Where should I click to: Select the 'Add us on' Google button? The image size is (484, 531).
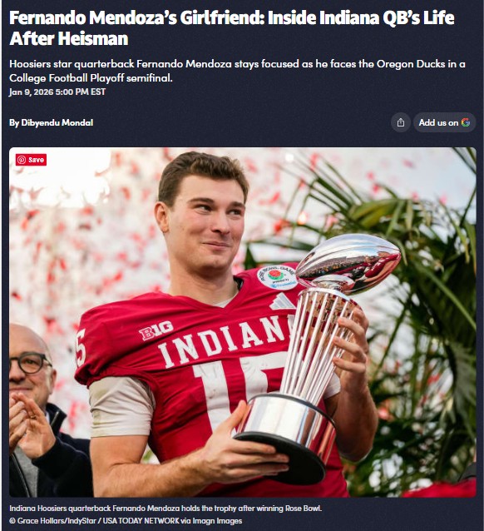tap(444, 122)
